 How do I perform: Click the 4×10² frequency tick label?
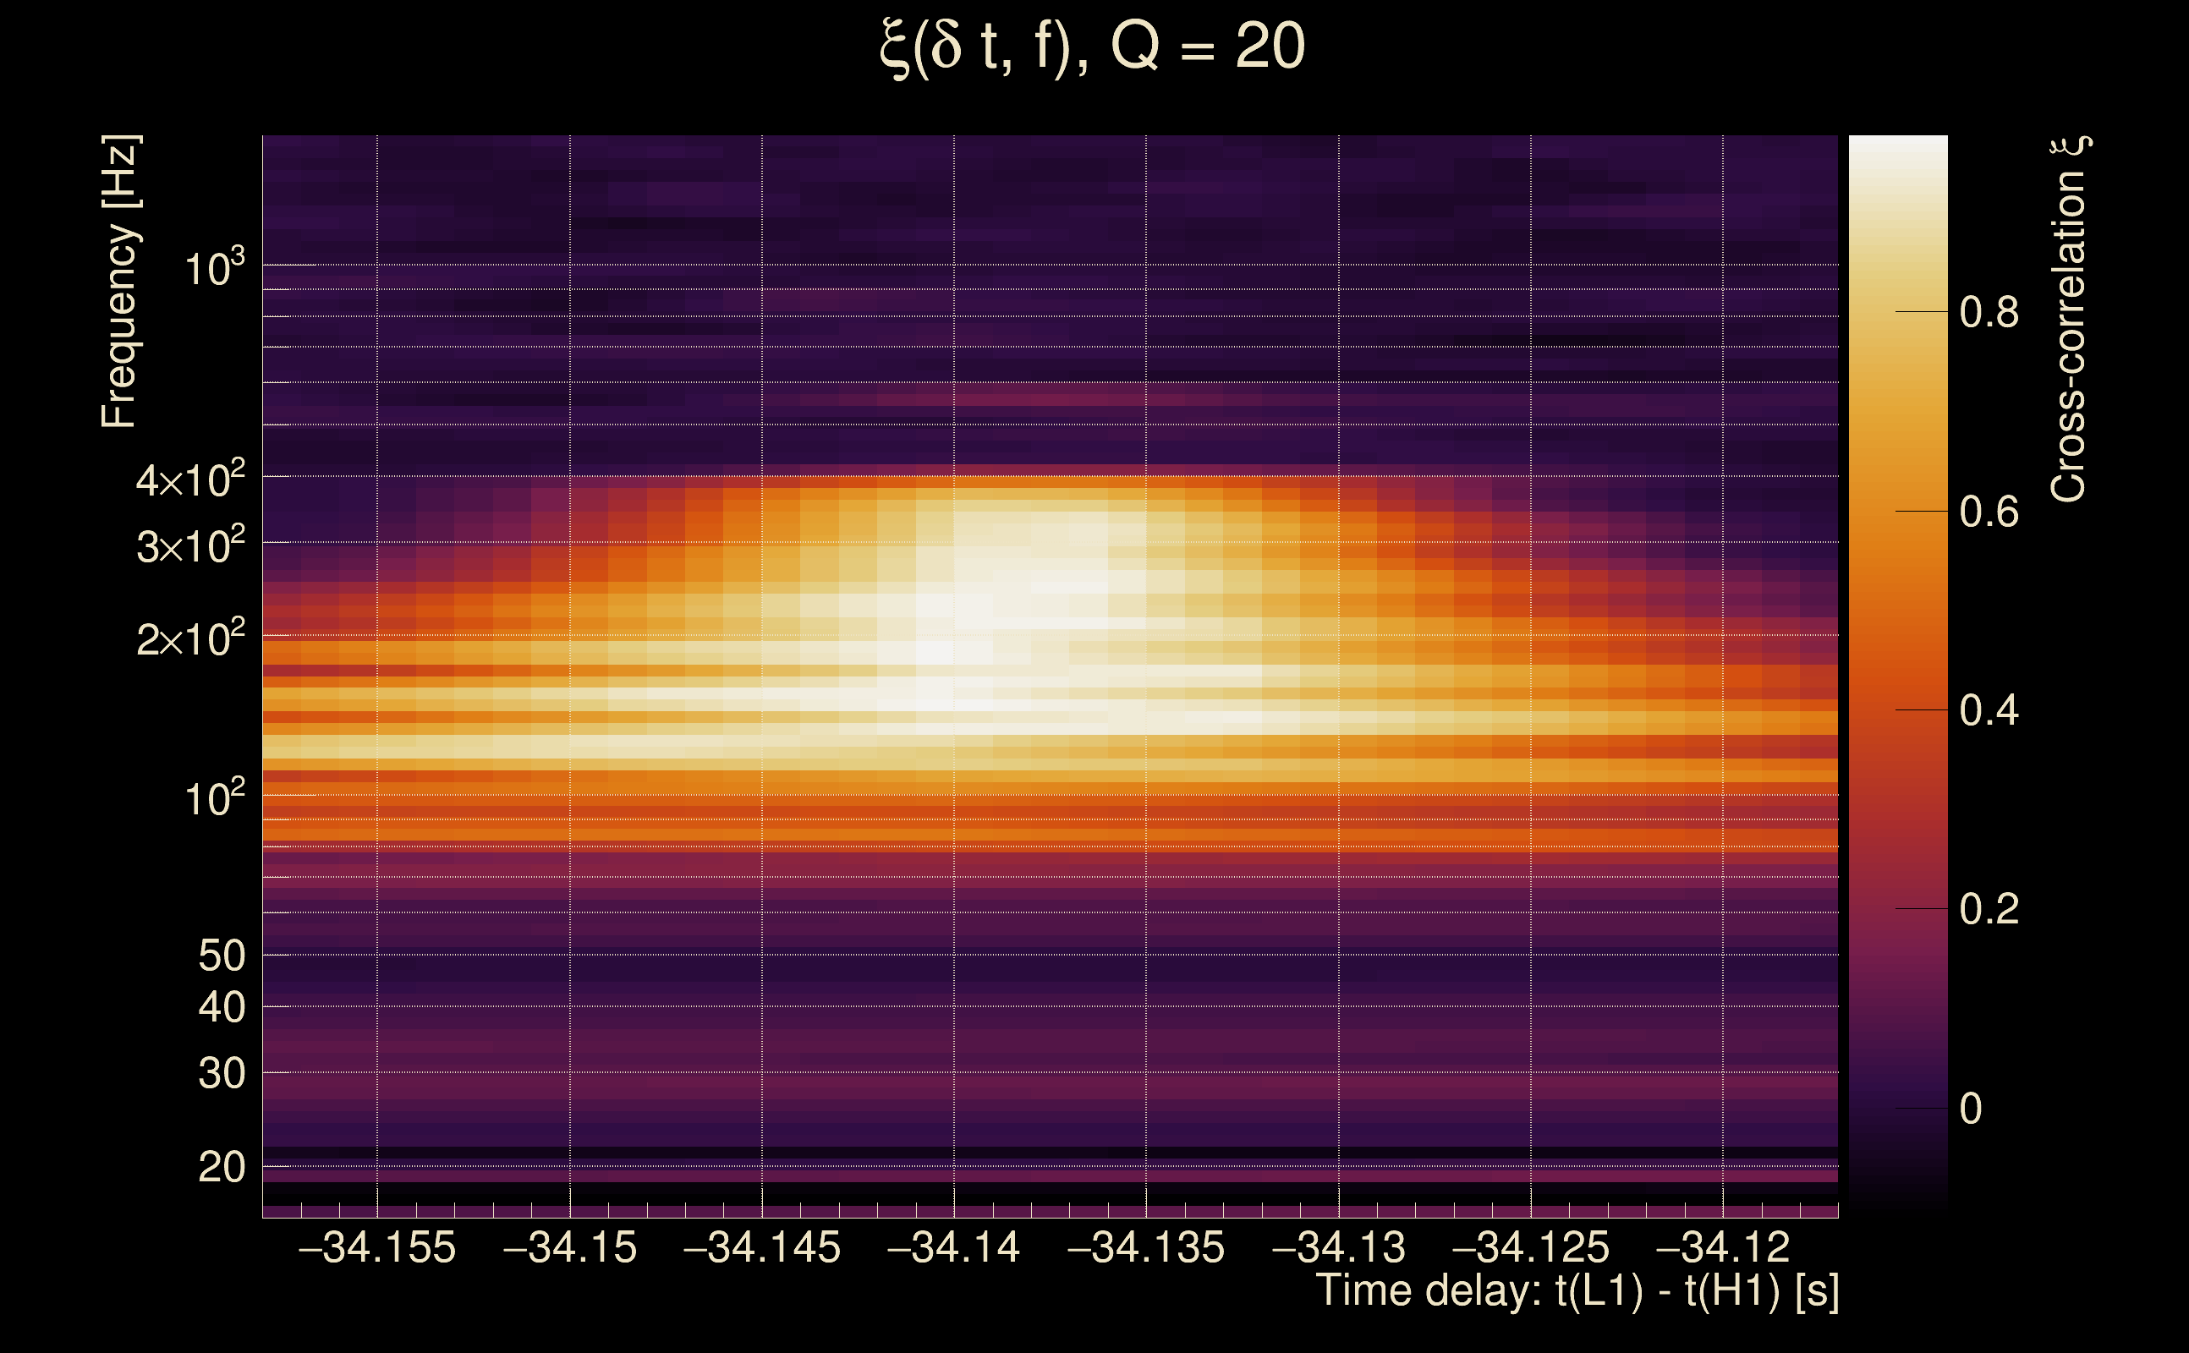pos(189,479)
